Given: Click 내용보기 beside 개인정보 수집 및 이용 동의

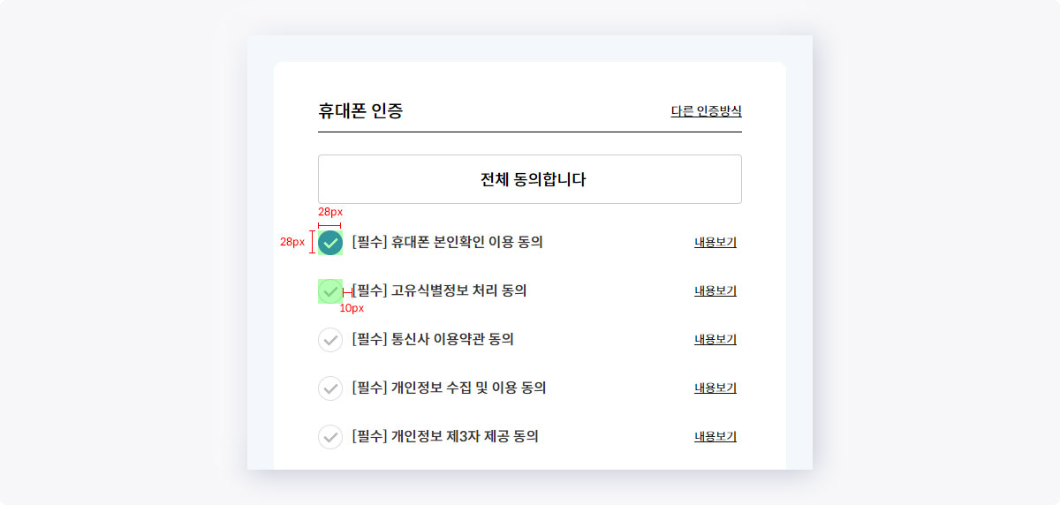Looking at the screenshot, I should tap(715, 388).
